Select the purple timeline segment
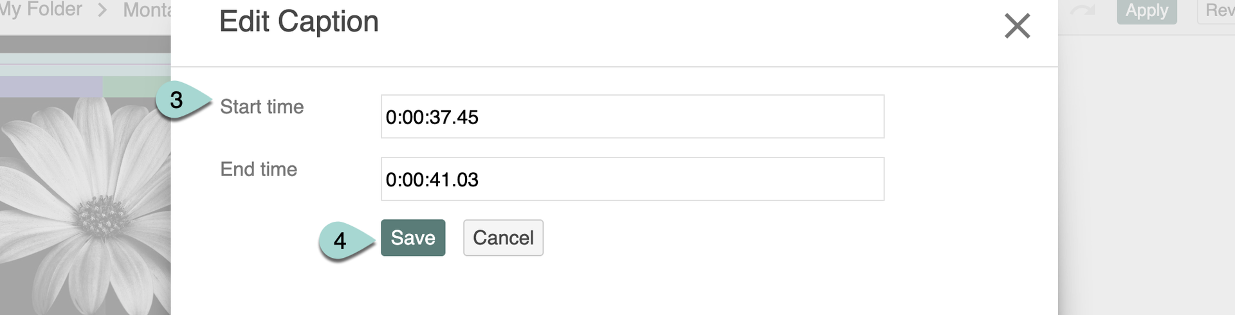The height and width of the screenshot is (315, 1235). point(50,87)
